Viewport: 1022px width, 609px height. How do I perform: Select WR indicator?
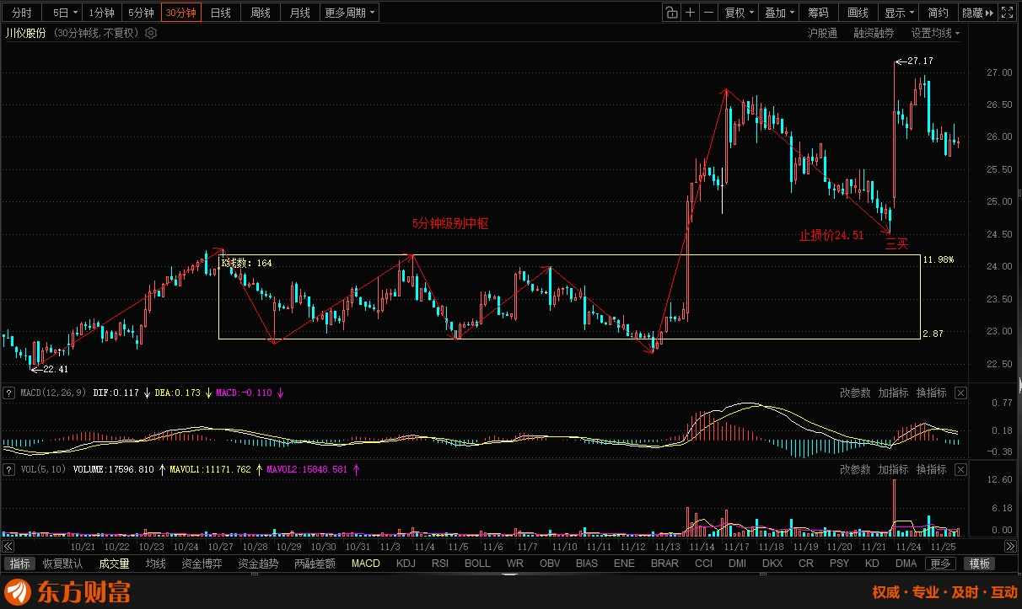[515, 564]
